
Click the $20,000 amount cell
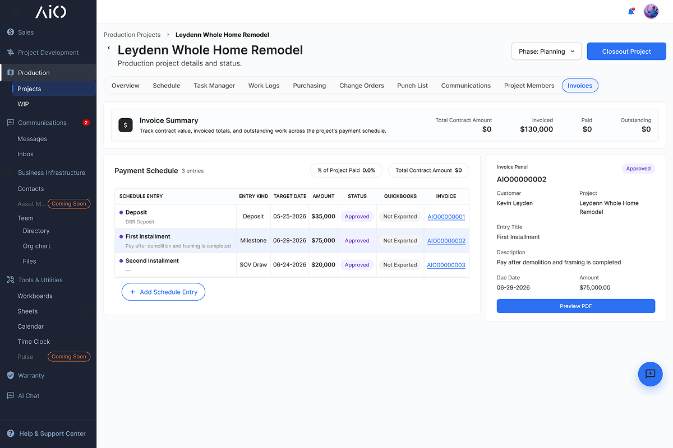(x=323, y=265)
